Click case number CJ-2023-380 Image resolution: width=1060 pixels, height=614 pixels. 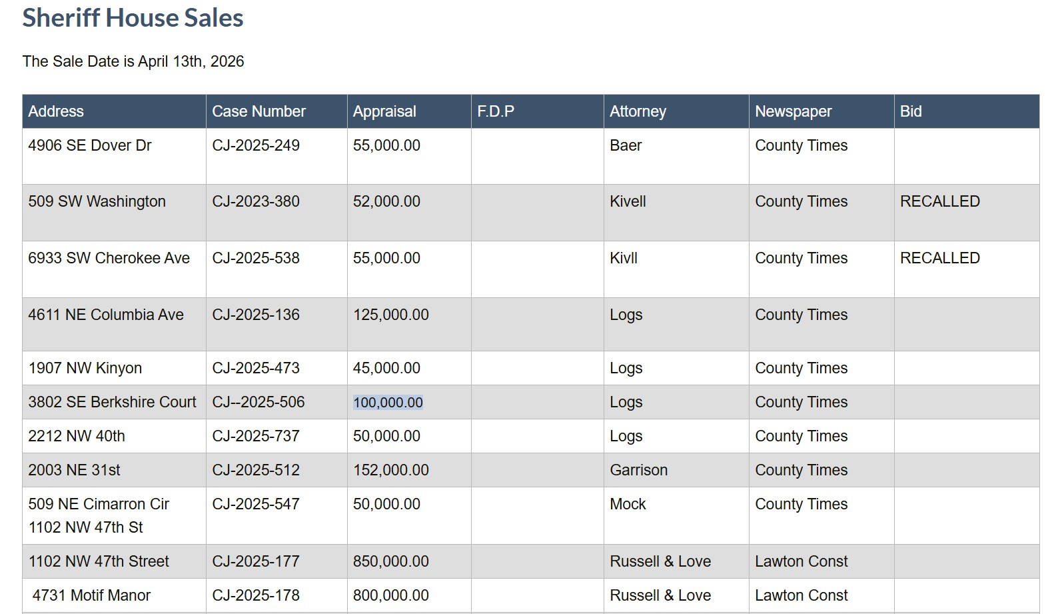[x=256, y=201]
